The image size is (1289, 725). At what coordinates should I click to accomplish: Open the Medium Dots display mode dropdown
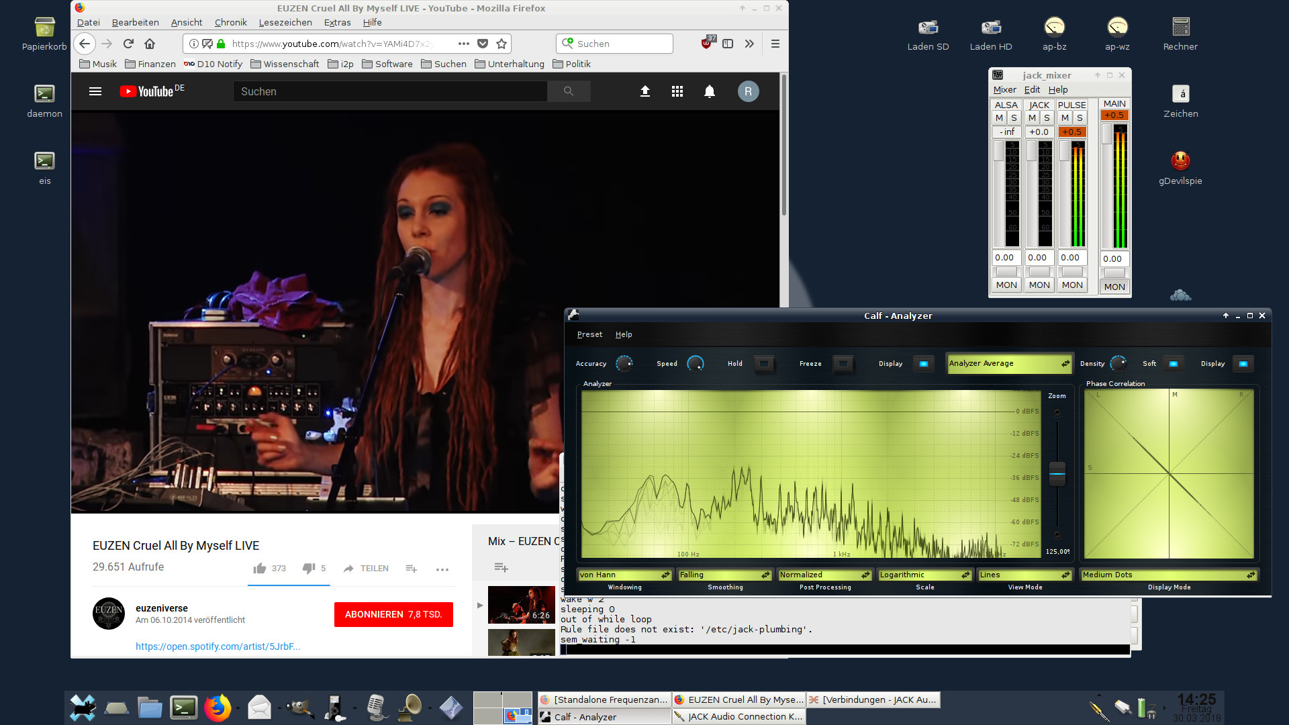(x=1169, y=575)
